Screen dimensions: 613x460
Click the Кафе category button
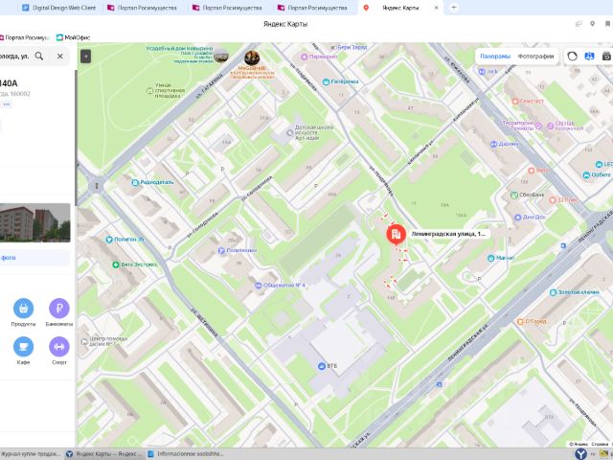(x=23, y=351)
